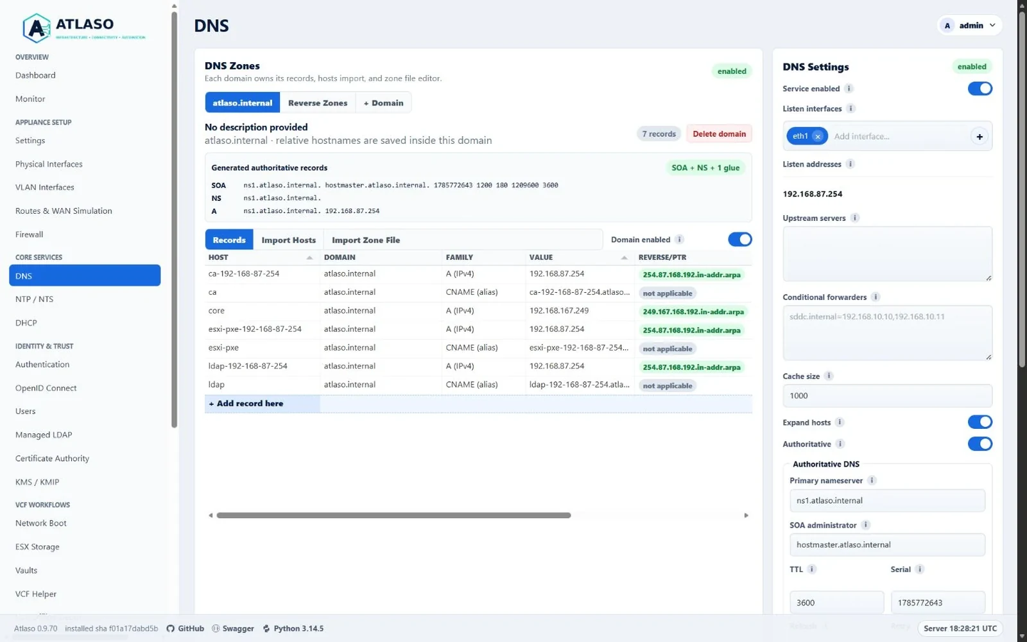Screen dimensions: 1027x642
Task: Click Swagger icon in footer
Action: coord(216,629)
